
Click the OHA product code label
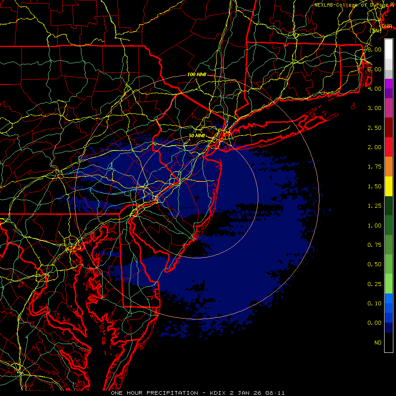387,26
